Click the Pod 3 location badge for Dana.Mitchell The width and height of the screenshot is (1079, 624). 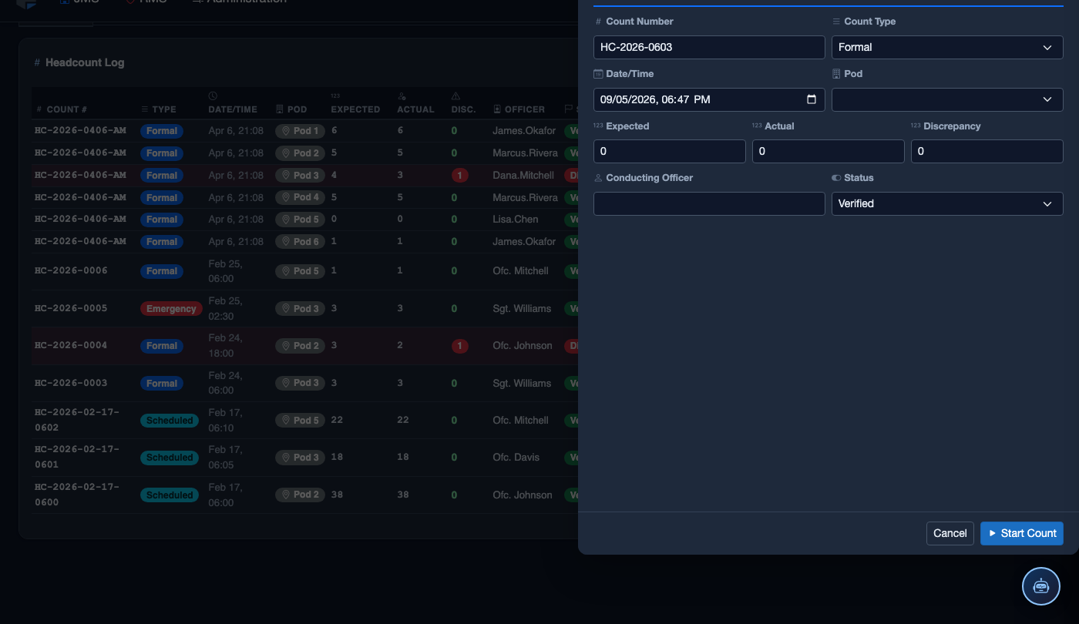click(x=300, y=176)
